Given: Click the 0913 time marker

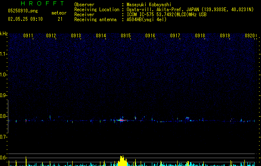Looking at the screenshot, I should click(x=76, y=36).
